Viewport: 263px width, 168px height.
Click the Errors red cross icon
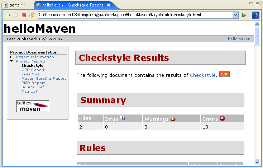click(x=222, y=118)
